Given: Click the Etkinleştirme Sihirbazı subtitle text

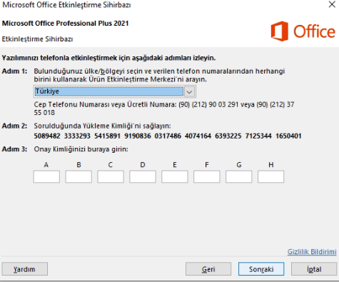Looking at the screenshot, I should pos(37,39).
